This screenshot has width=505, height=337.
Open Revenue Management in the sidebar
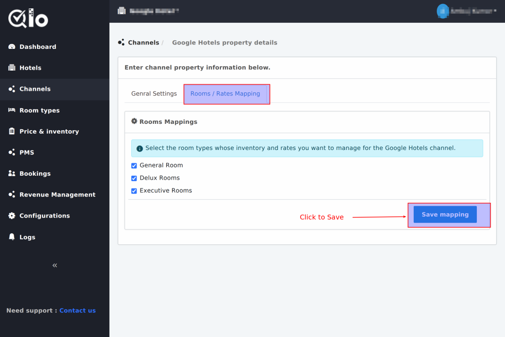57,194
